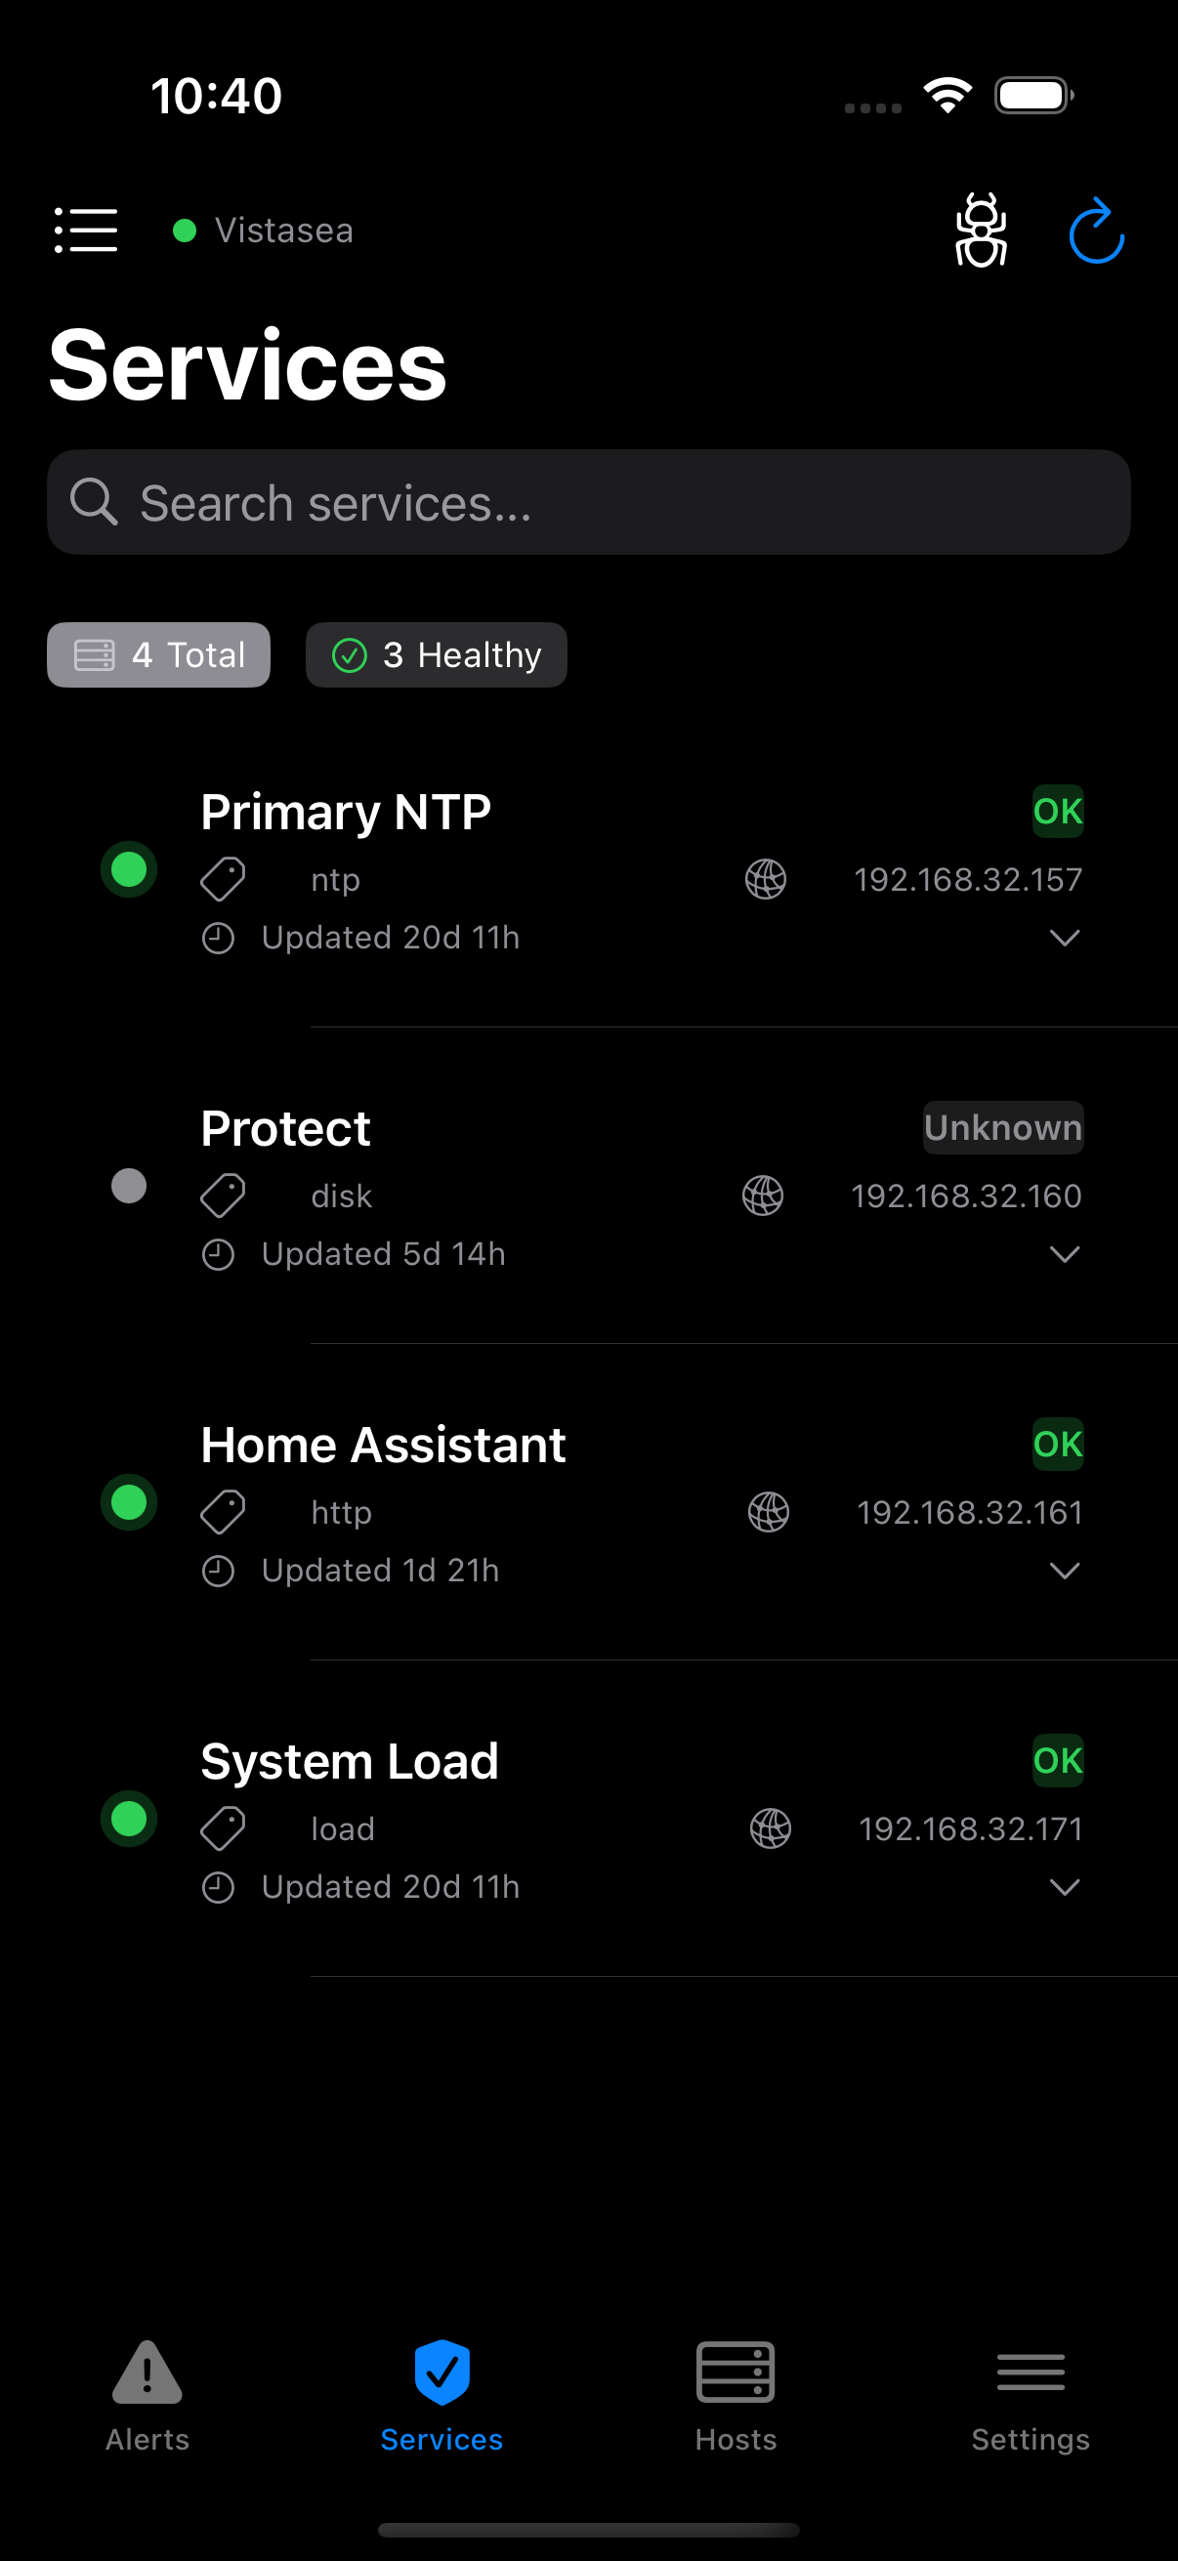Expand the Home Assistant service chevron
Image resolution: width=1178 pixels, height=2561 pixels.
[x=1064, y=1571]
